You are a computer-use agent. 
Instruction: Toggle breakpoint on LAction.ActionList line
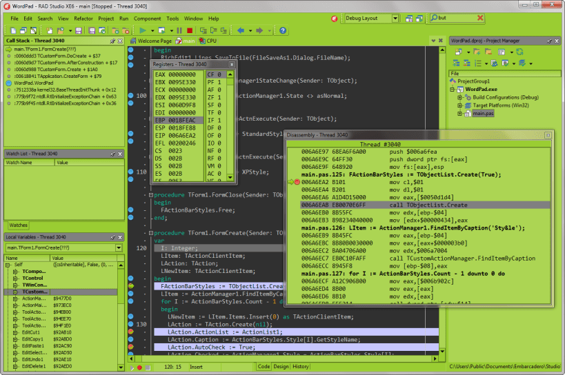click(x=130, y=332)
